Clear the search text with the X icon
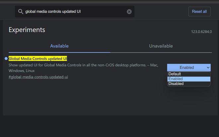The width and height of the screenshot is (219, 137). [129, 12]
